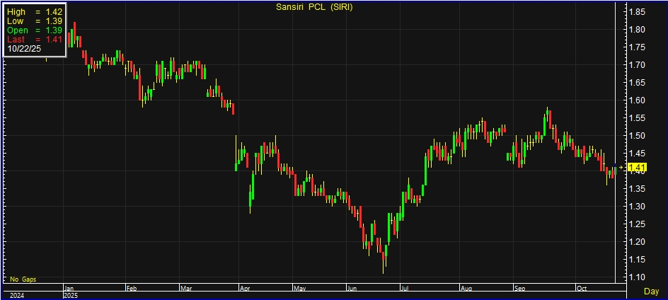Click the Jan label on the time axis
This screenshot has width=668, height=300.
point(69,289)
